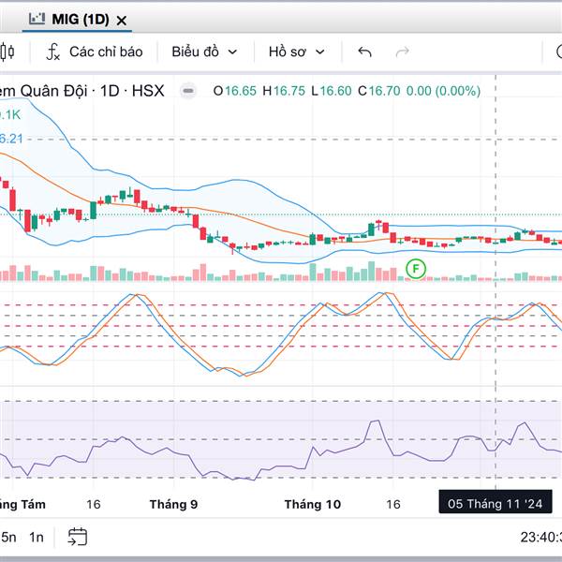Click the high value H16.75

[284, 91]
